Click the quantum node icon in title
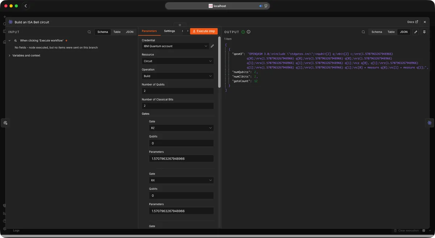This screenshot has height=238, width=435. coord(11,22)
